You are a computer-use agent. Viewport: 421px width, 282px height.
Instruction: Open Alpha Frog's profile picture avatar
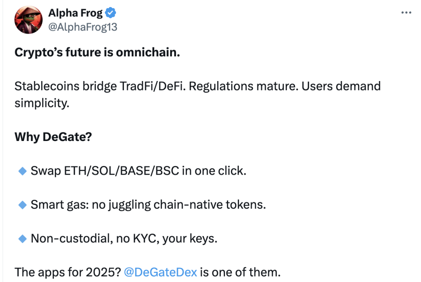[29, 20]
